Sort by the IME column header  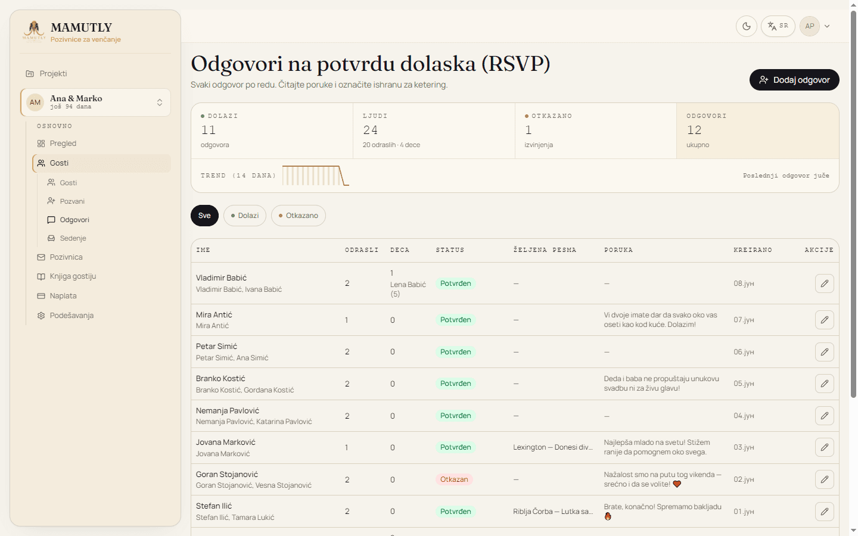pos(203,250)
